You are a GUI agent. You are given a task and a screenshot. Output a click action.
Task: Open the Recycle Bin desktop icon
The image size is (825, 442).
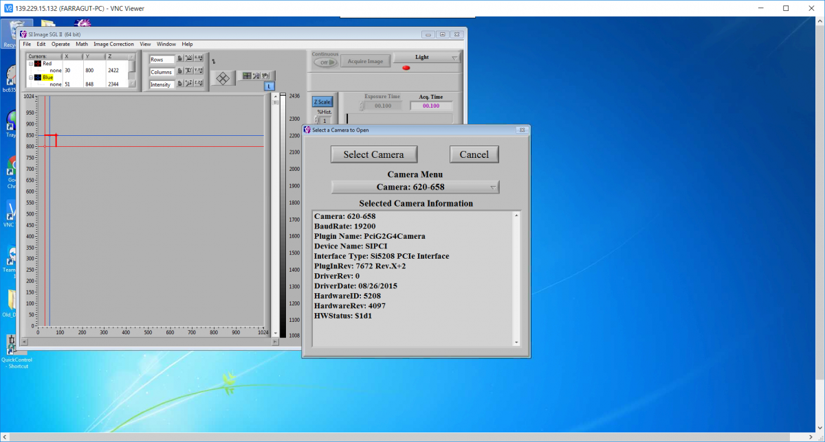tap(10, 34)
